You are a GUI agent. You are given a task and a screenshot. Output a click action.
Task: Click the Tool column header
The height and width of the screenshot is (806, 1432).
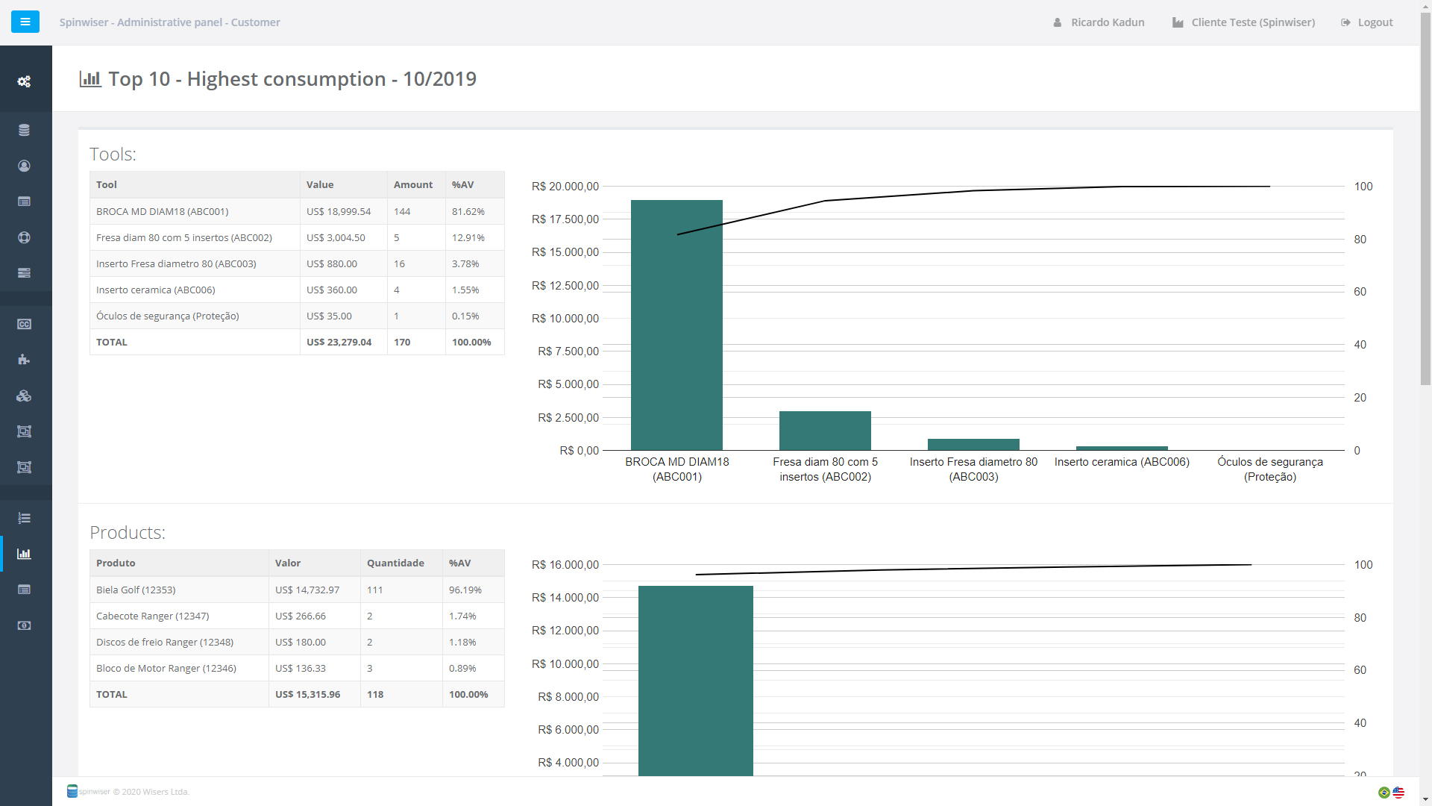(x=195, y=184)
